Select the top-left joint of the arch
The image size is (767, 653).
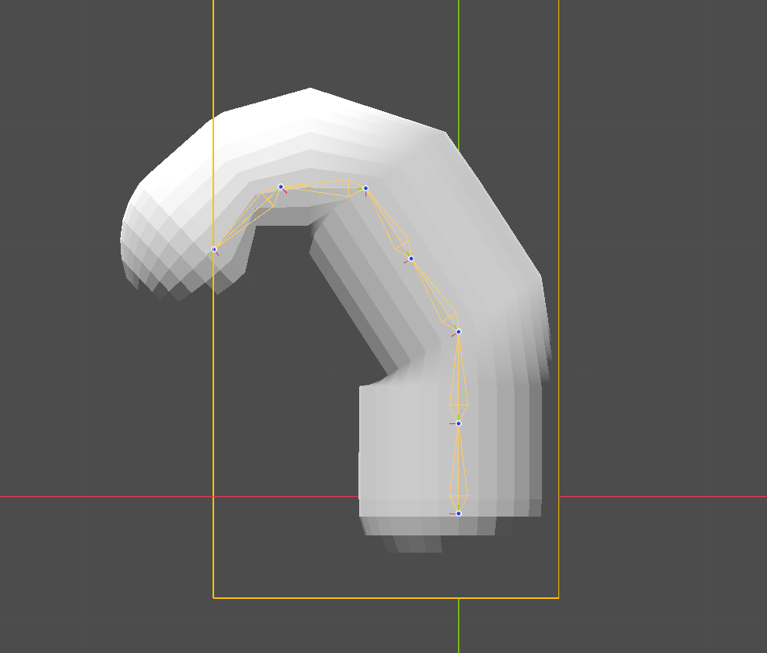click(x=281, y=187)
